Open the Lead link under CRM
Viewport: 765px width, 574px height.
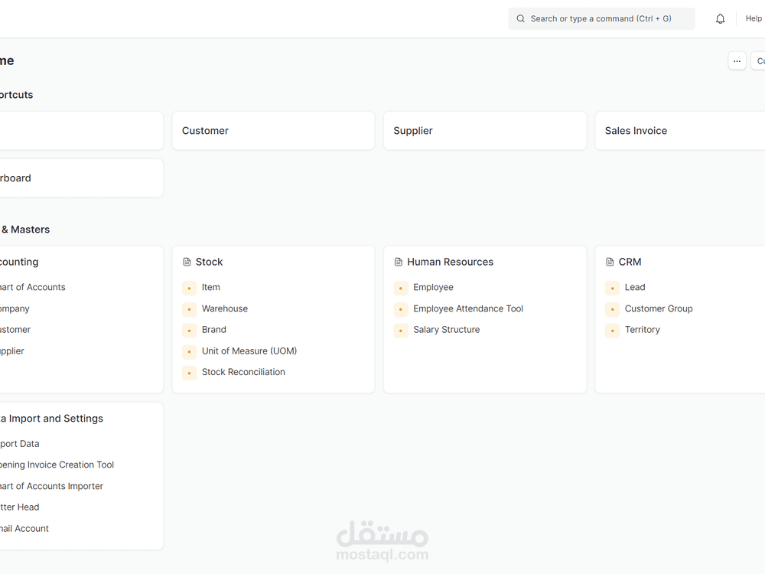click(635, 288)
